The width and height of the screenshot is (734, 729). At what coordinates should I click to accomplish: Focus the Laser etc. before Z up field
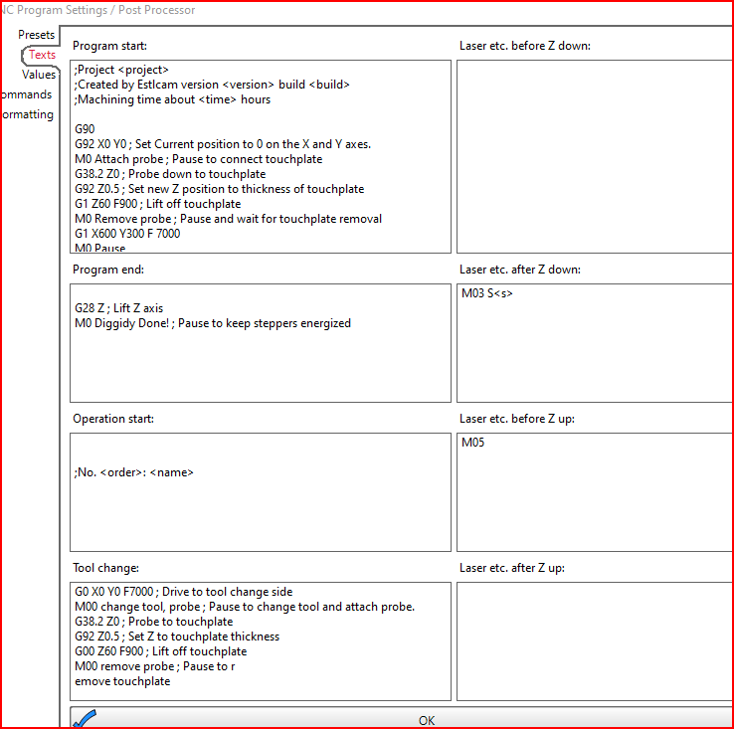[595, 492]
